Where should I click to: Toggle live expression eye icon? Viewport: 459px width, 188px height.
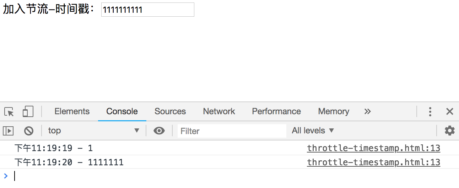pyautogui.click(x=159, y=131)
